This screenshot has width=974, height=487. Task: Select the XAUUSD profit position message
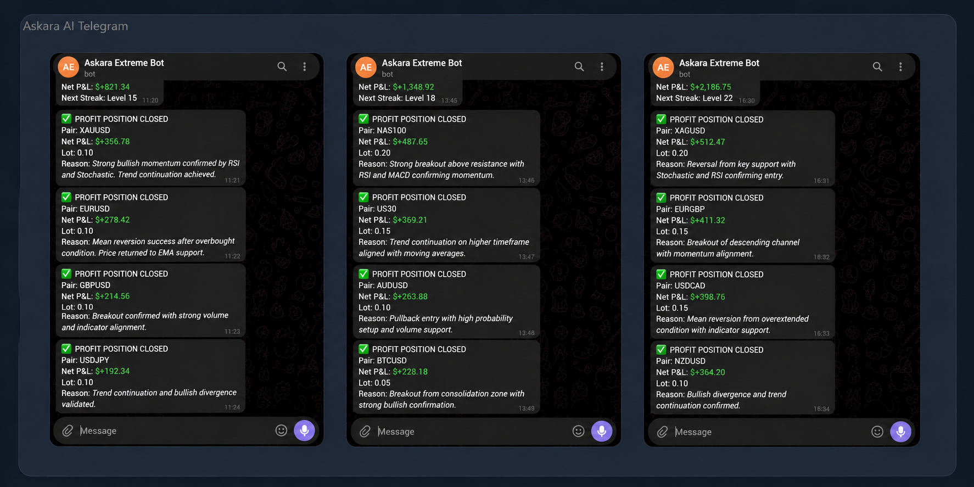pyautogui.click(x=150, y=147)
